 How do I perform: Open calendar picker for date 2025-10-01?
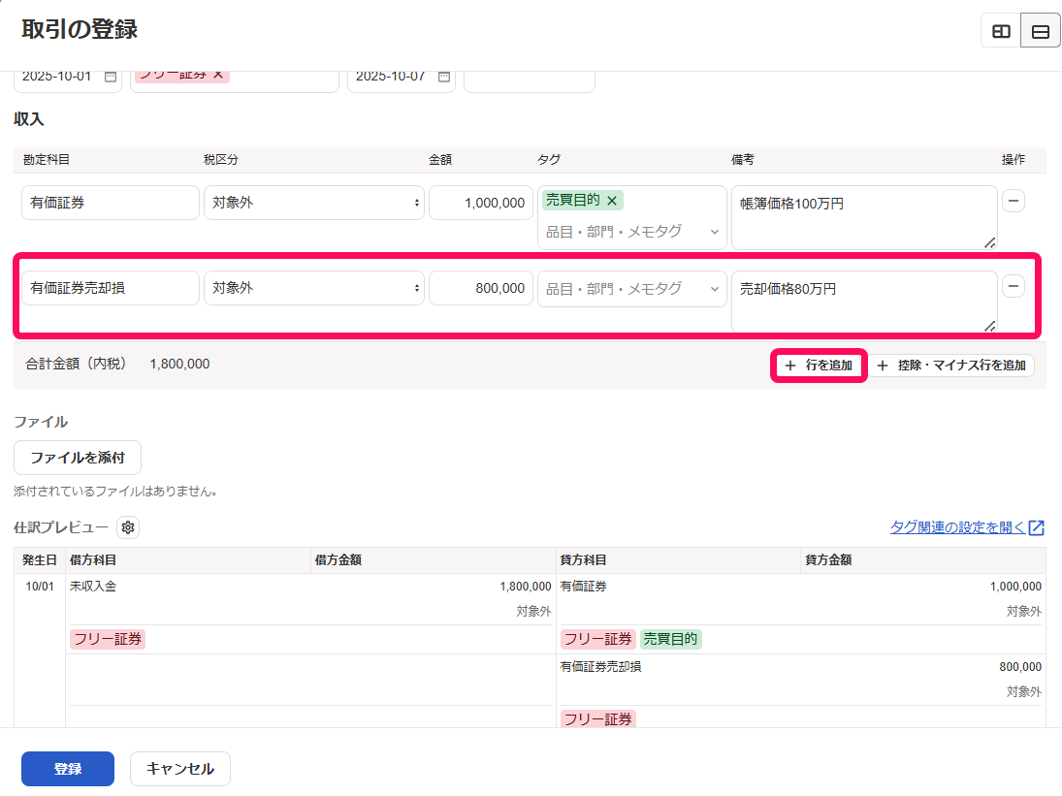click(x=111, y=77)
